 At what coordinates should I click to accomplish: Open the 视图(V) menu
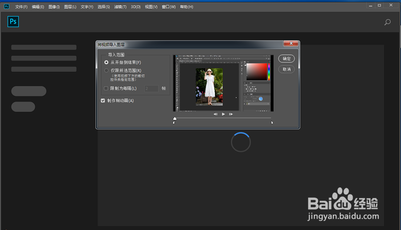[x=151, y=7]
